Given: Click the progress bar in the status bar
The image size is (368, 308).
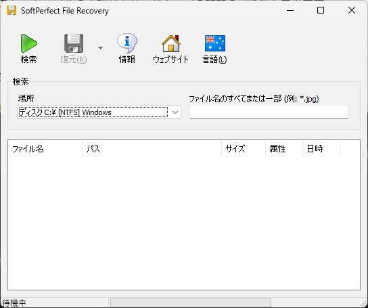Looking at the screenshot, I should [x=191, y=303].
